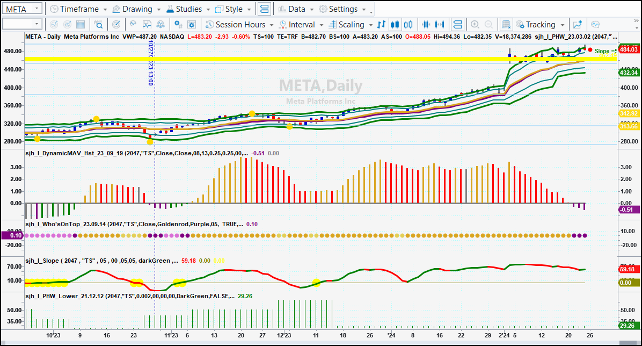Click the zoom in magnifier icon
642x346 pixels.
475,25
